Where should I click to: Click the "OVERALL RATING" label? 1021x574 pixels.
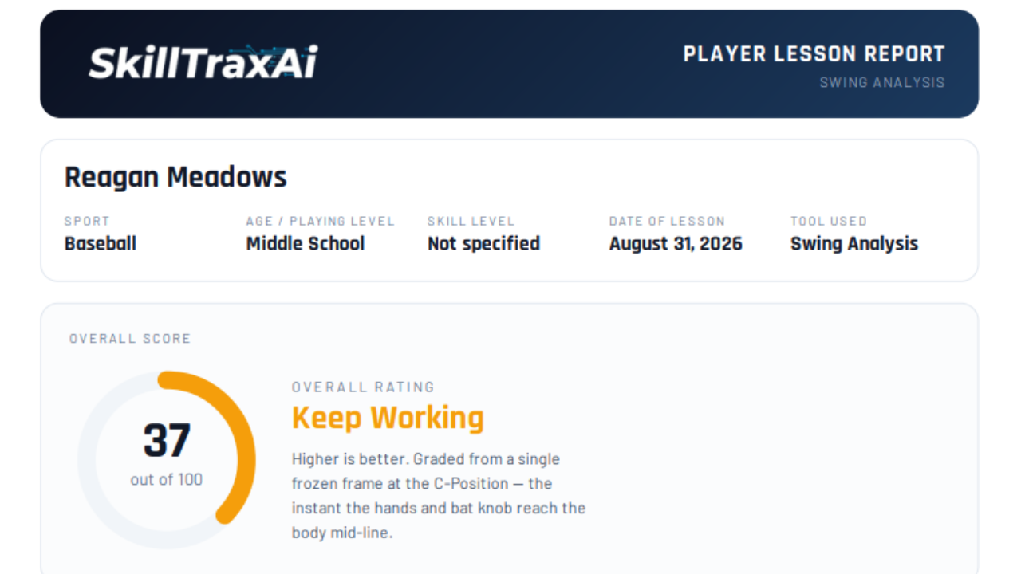coord(364,387)
